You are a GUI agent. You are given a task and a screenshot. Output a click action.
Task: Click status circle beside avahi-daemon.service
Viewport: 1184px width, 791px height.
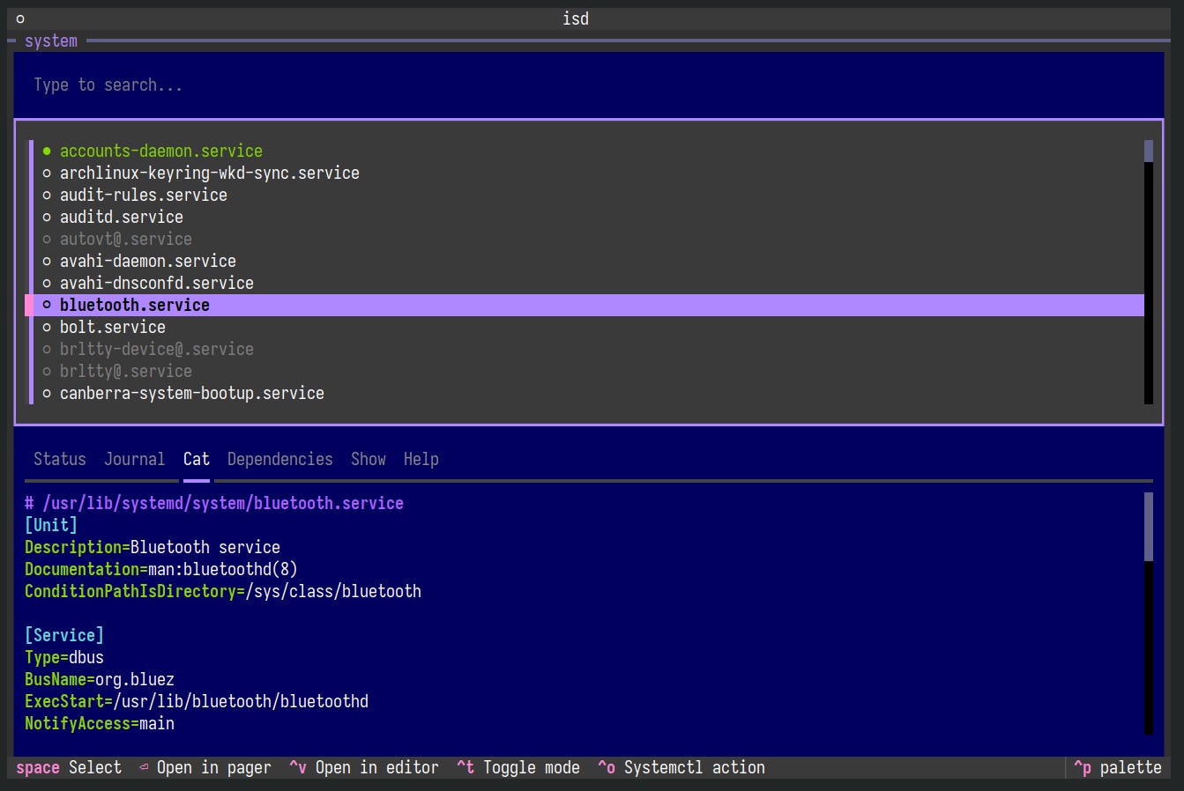pyautogui.click(x=47, y=261)
